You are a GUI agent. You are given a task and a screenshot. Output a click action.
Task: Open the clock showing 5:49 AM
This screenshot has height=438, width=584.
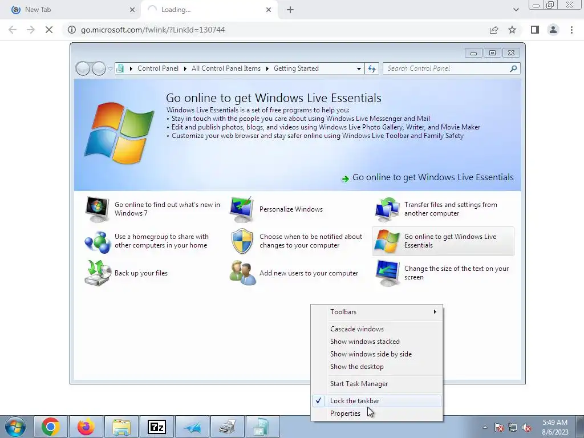click(x=555, y=427)
